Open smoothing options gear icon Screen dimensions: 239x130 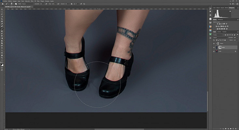72,4
